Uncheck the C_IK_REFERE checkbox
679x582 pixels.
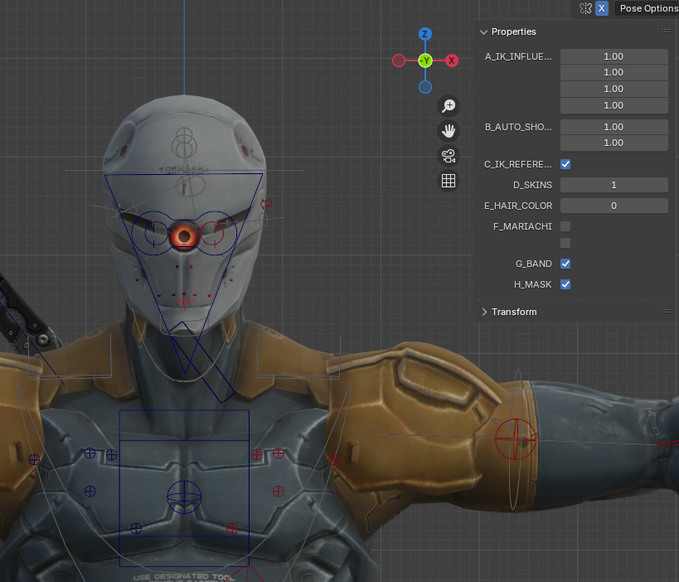565,164
